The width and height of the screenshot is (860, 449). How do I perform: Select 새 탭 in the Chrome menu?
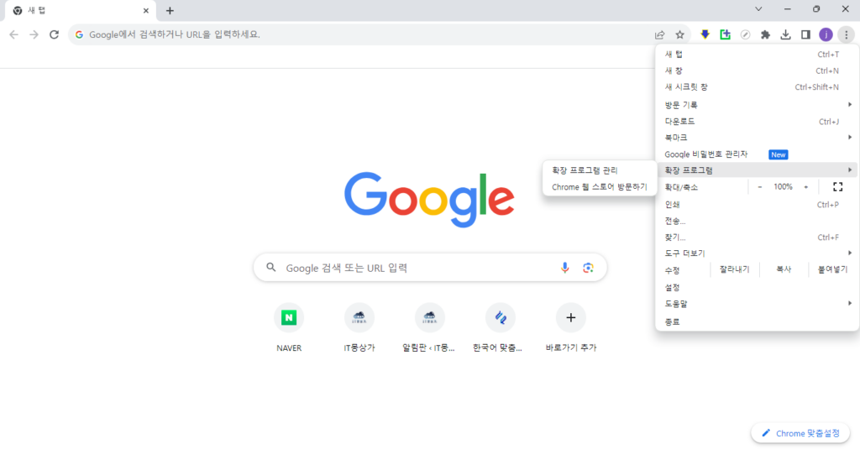(x=758, y=55)
